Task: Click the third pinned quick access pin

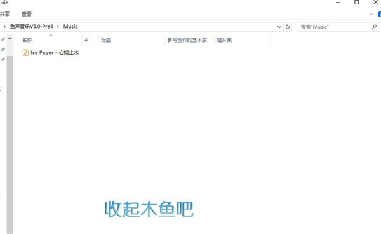Action: (3, 59)
